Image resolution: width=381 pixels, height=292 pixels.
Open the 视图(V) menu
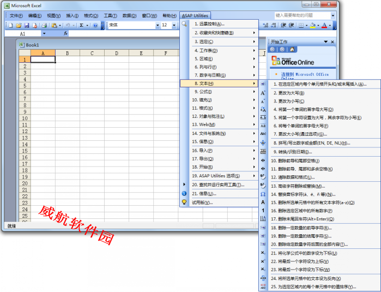(54, 16)
